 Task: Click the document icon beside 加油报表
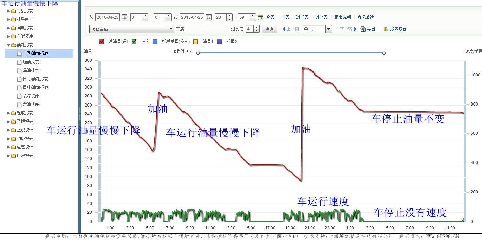pyautogui.click(x=19, y=62)
